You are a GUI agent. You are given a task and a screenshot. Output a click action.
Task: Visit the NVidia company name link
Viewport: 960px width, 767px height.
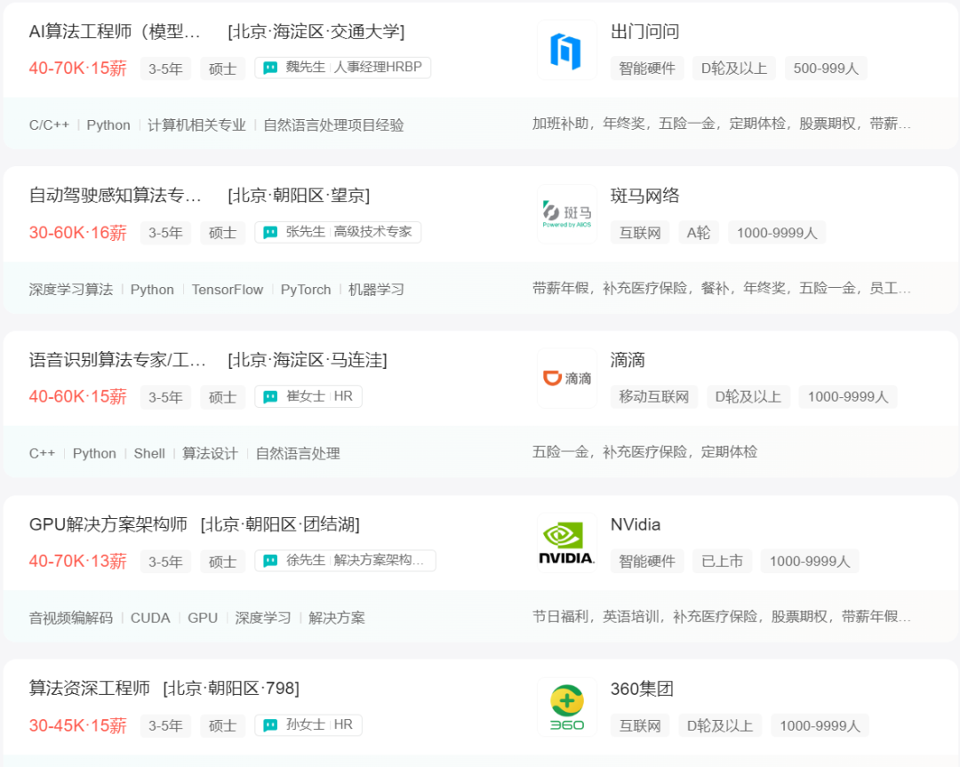click(636, 524)
